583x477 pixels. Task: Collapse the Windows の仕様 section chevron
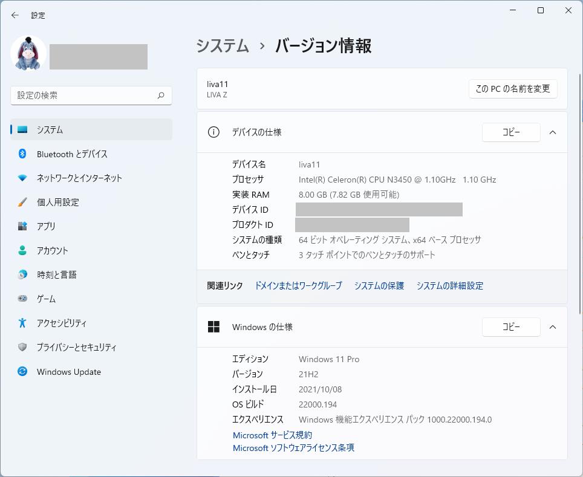pyautogui.click(x=553, y=327)
